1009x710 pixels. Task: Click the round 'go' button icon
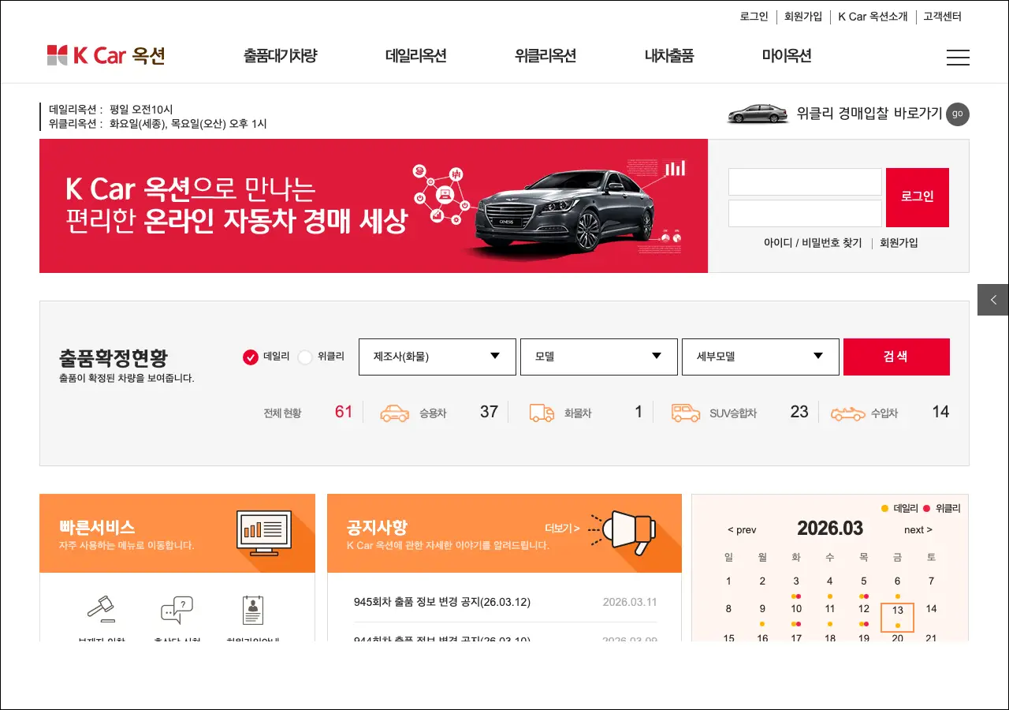point(957,114)
